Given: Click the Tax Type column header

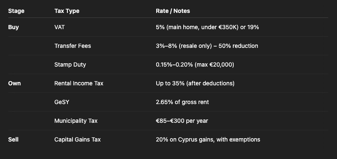Looking at the screenshot, I should point(67,11).
